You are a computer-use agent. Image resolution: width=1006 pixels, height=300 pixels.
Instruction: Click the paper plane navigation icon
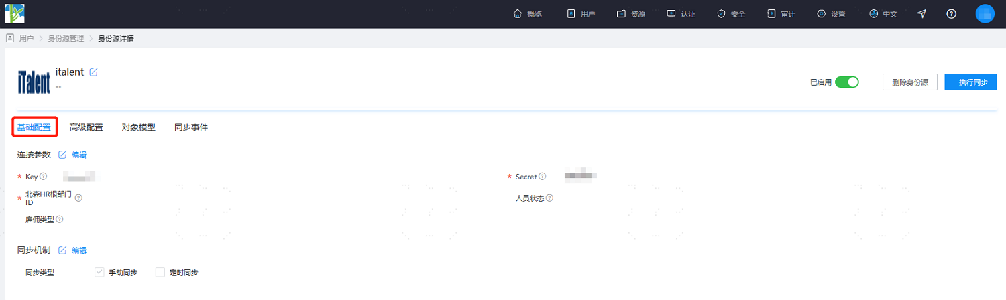[922, 14]
